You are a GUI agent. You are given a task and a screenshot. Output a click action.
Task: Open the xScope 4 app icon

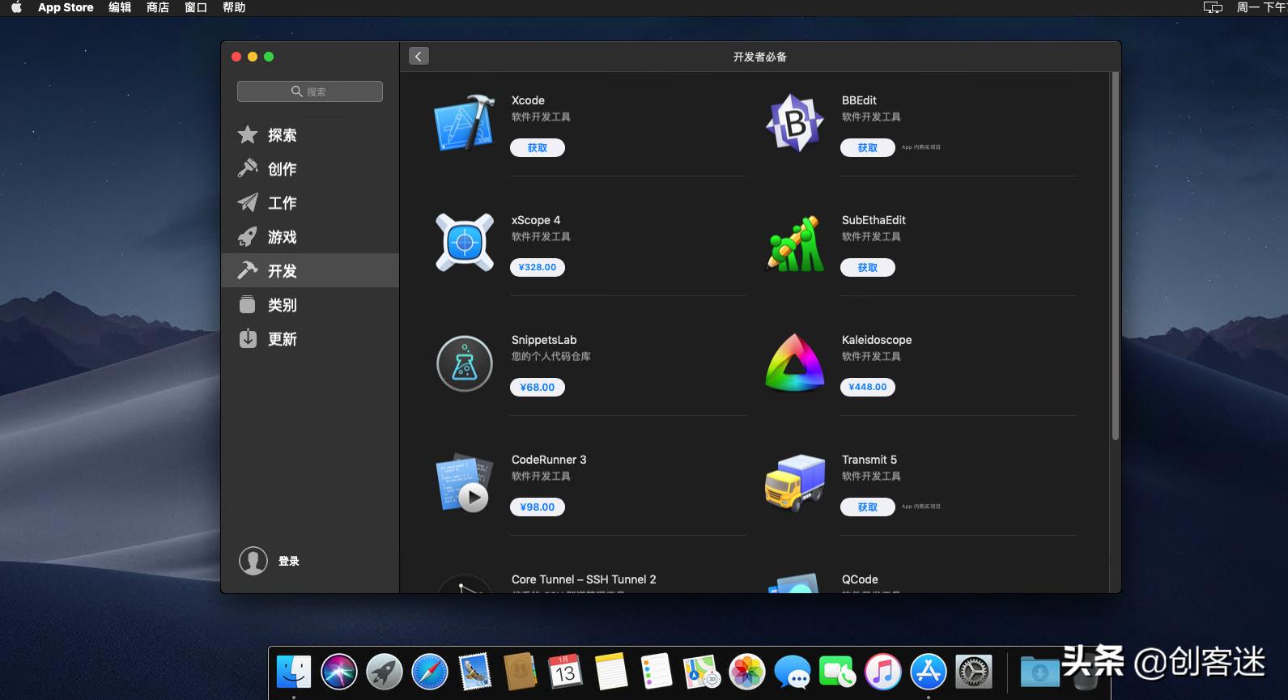pyautogui.click(x=465, y=242)
